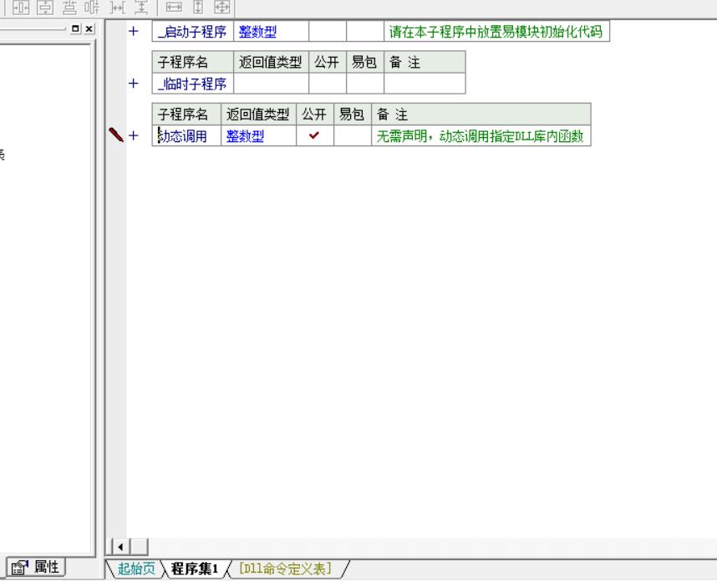
Task: Select the 动态调用 name cell
Action: 186,136
